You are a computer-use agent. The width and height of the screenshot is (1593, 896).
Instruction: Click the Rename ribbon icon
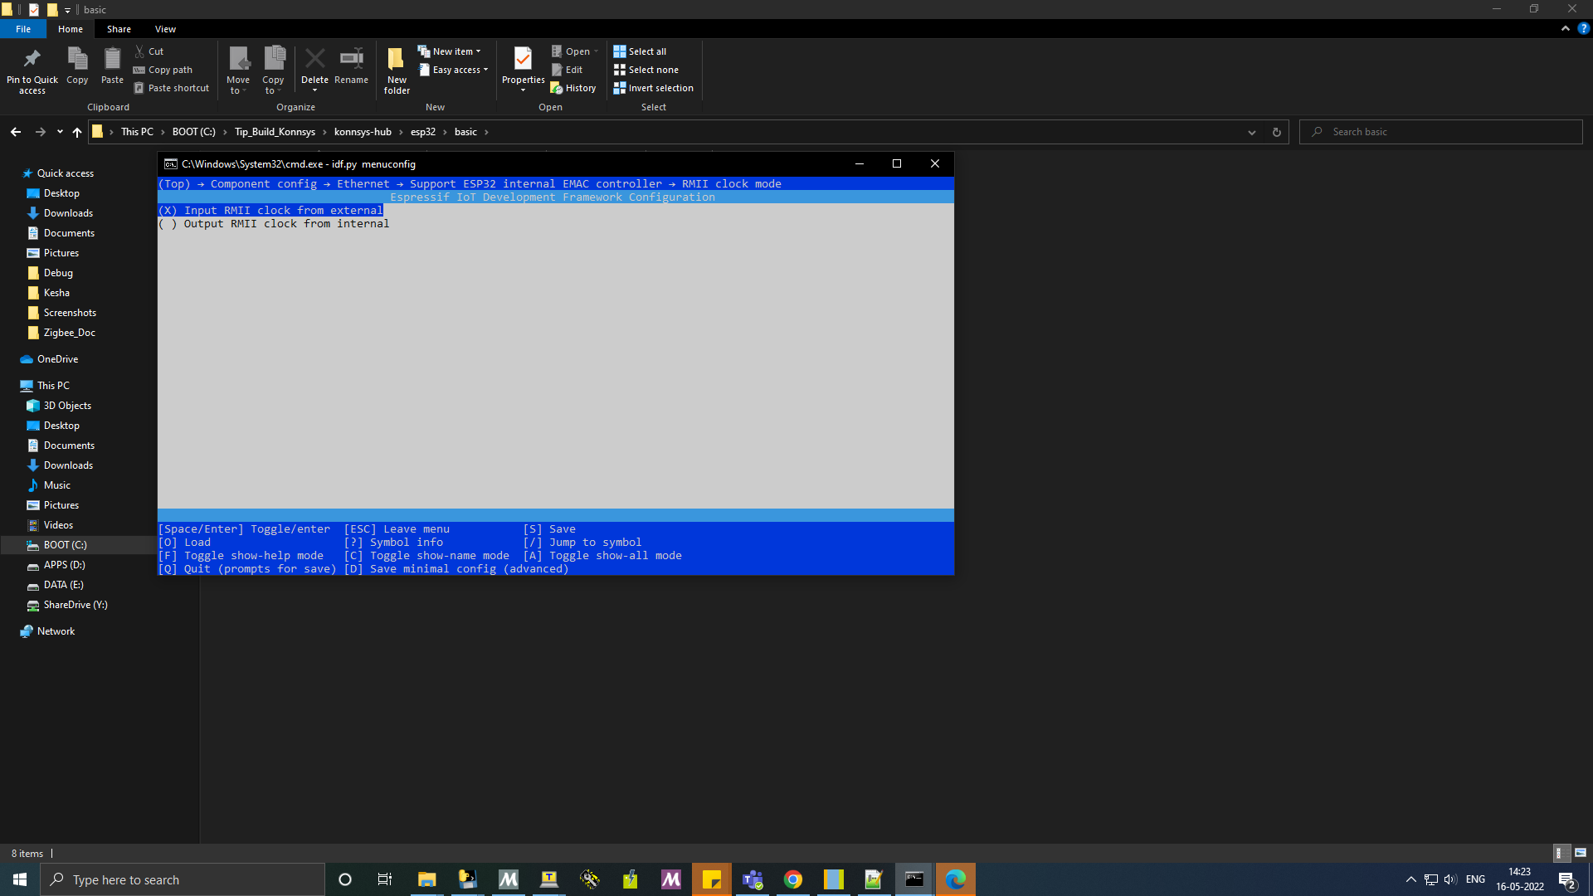351,59
